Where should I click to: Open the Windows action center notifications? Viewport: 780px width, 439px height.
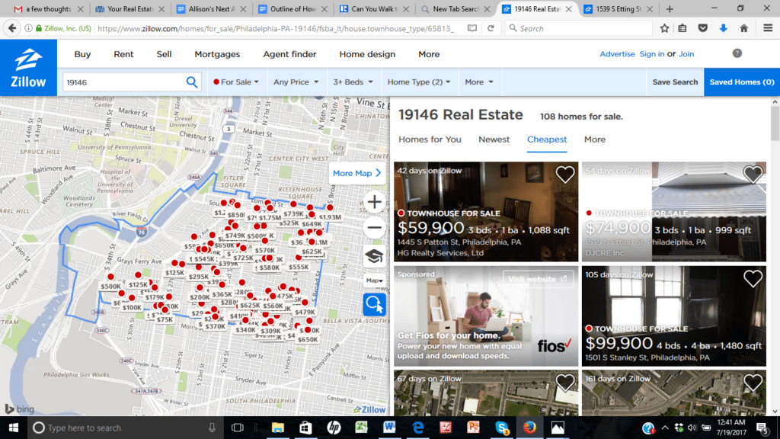[762, 428]
